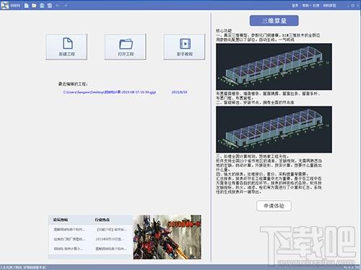This screenshot has height=270, width=361.
Task: Open the first post under 论坛热帖
Action: coord(69,230)
